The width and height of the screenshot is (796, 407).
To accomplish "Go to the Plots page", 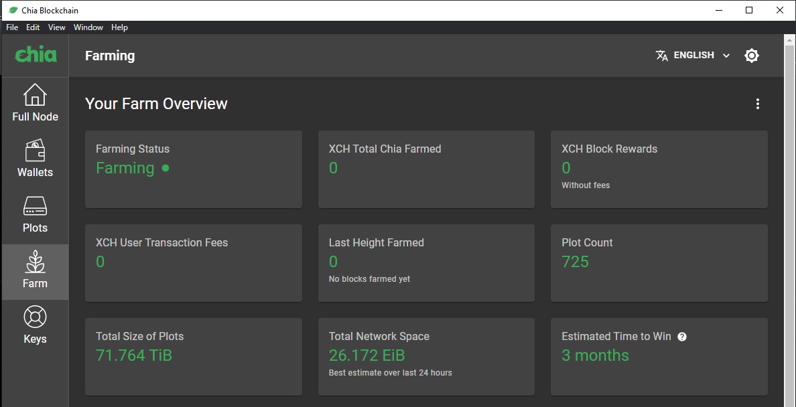I will point(35,215).
